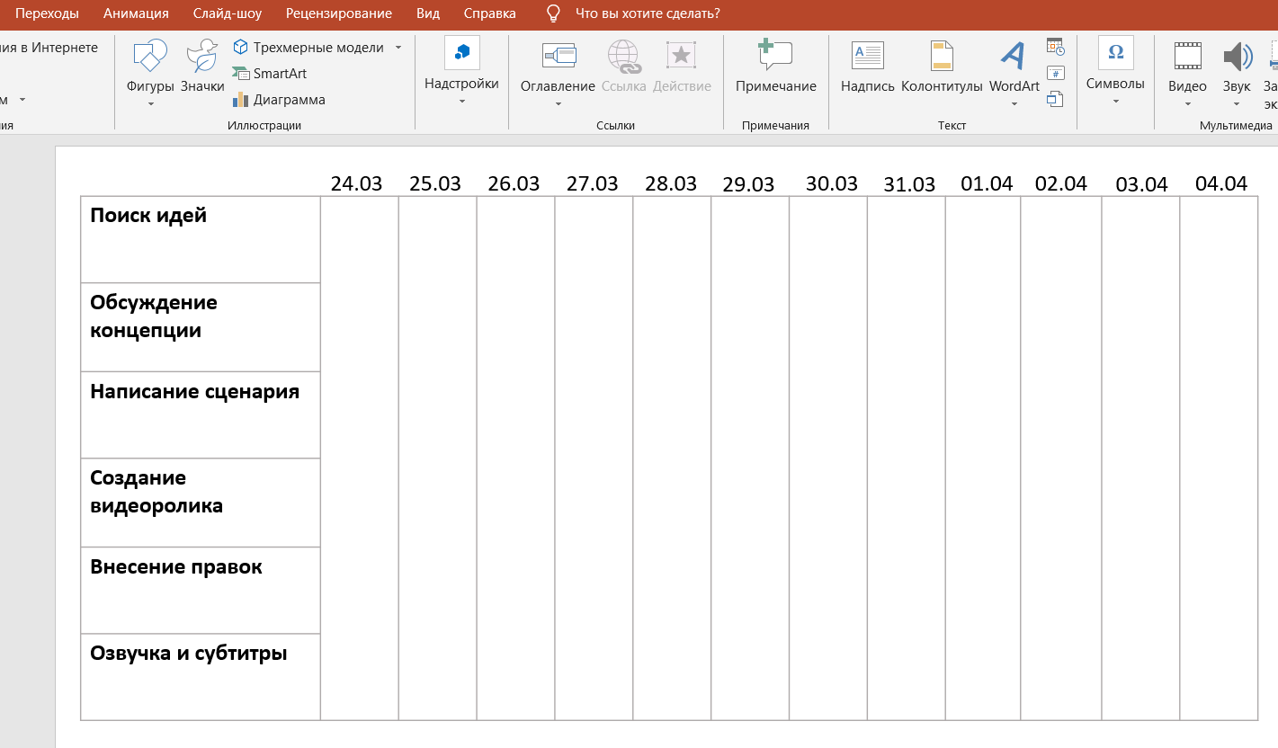Click the 03.04 date label
Image resolution: width=1278 pixels, height=748 pixels.
point(1141,185)
